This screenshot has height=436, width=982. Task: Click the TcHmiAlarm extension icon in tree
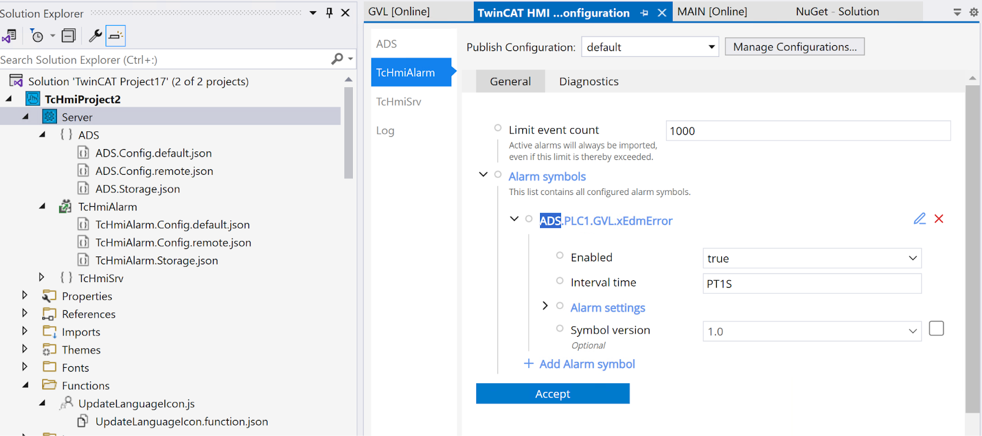(65, 207)
